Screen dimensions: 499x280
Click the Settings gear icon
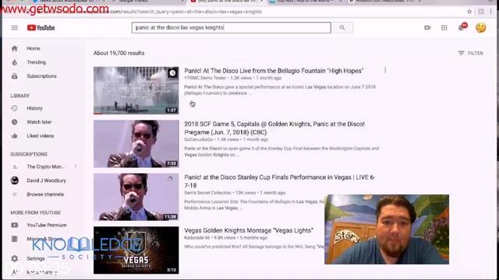(x=15, y=258)
